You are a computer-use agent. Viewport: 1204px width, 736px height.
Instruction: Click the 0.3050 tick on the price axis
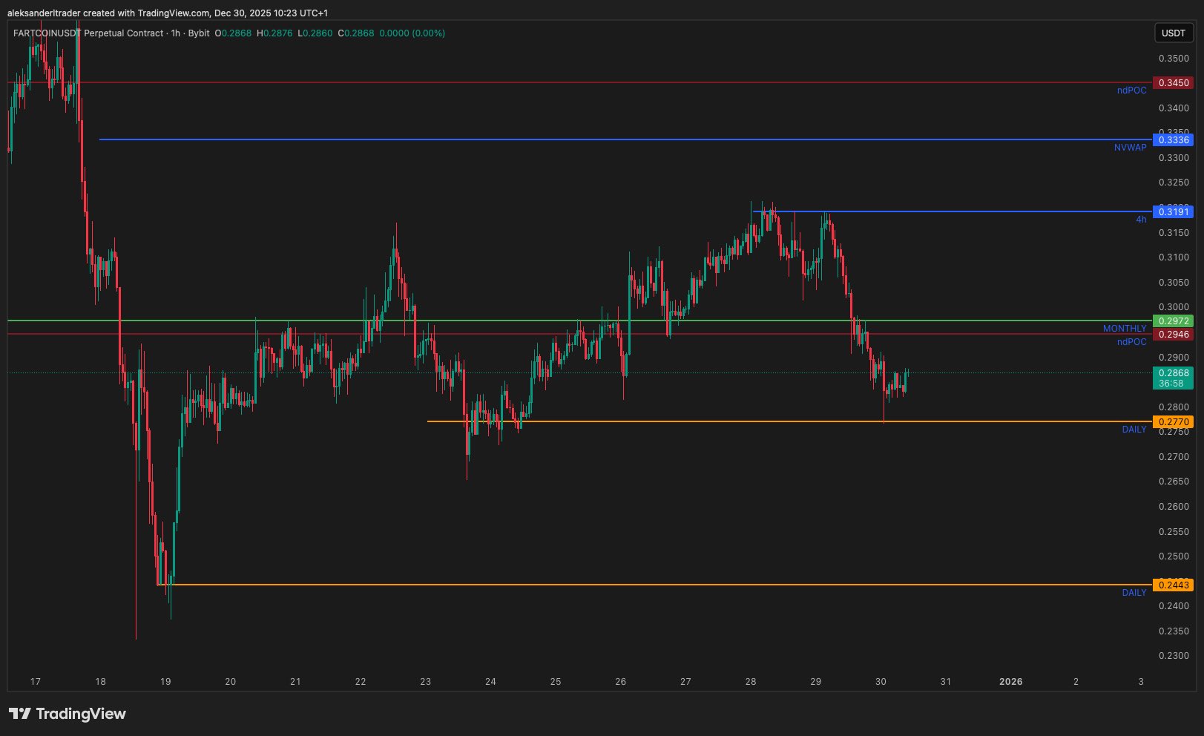[x=1174, y=283]
